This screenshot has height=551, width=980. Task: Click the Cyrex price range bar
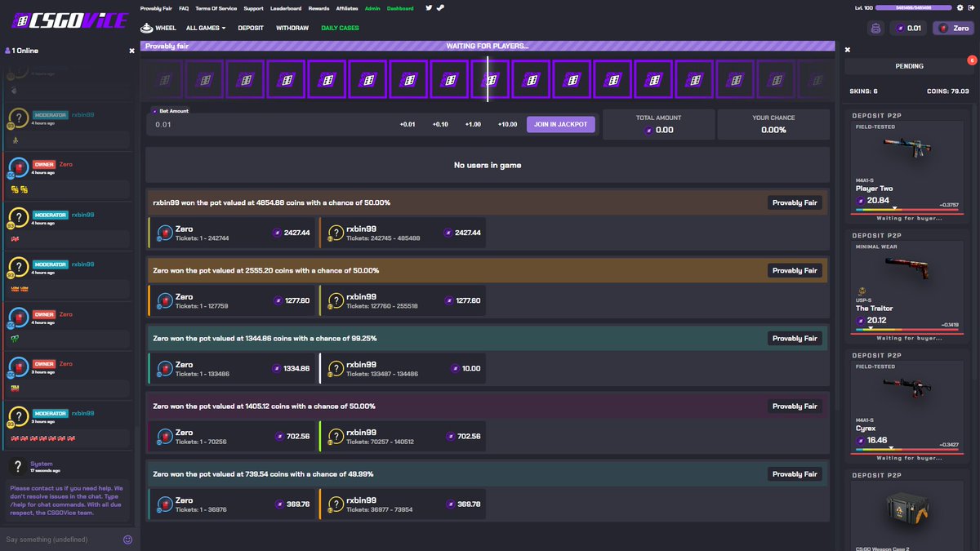click(x=907, y=449)
